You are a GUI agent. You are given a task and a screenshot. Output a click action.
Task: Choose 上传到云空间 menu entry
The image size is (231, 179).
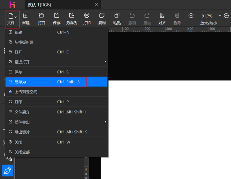[57, 92]
